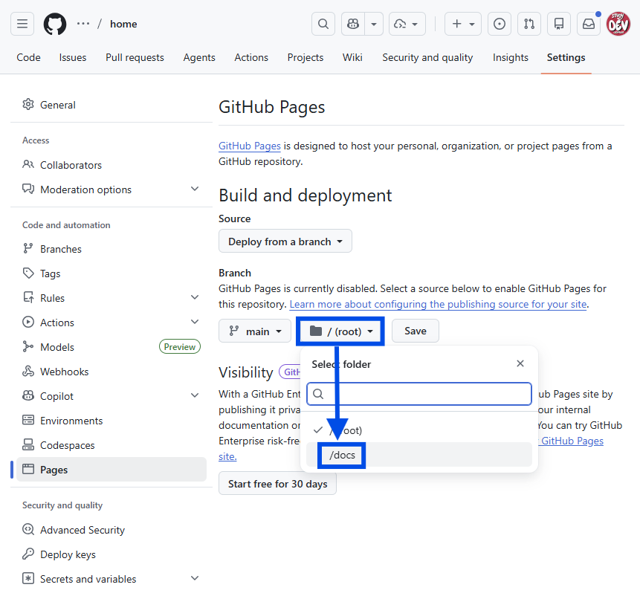Follow the GitHub Pages intro link
The width and height of the screenshot is (640, 596).
coord(250,146)
